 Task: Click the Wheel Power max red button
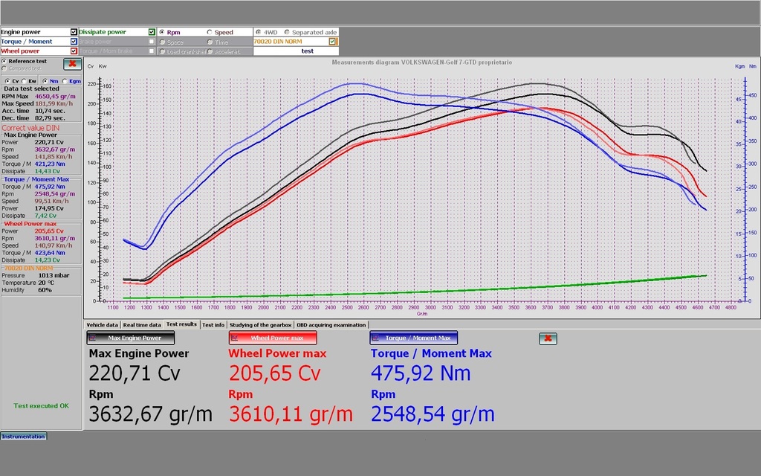(273, 338)
